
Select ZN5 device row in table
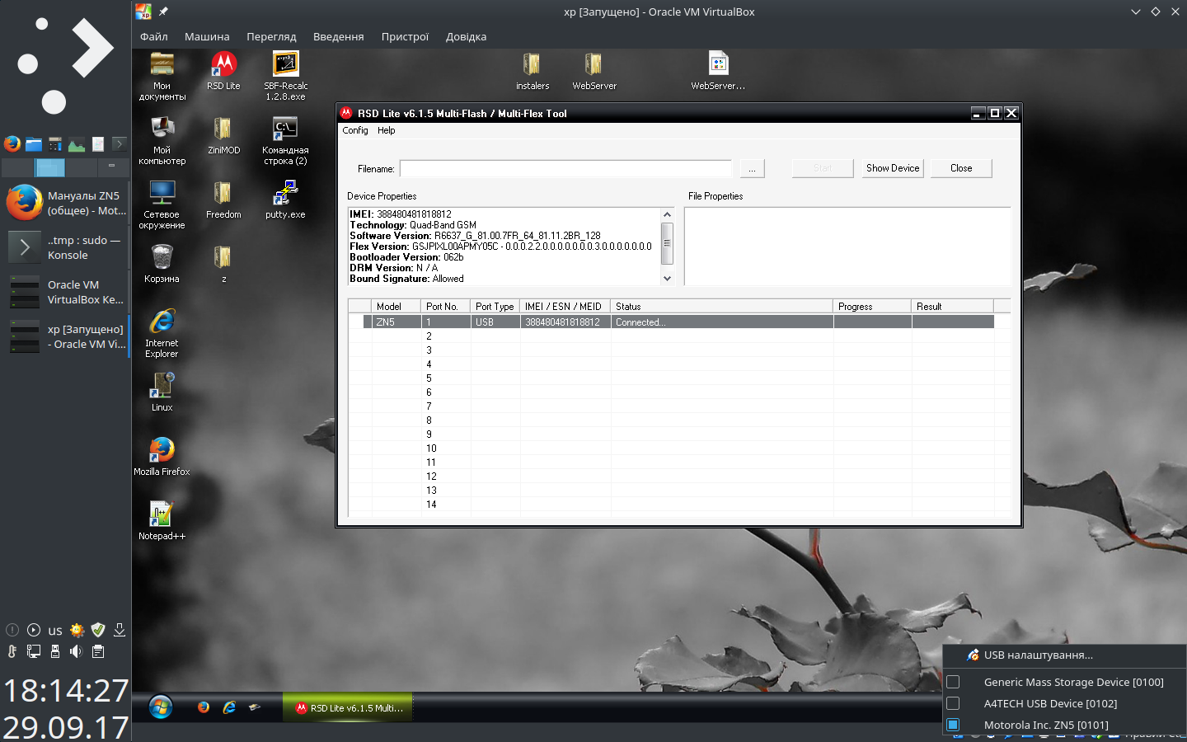[678, 322]
